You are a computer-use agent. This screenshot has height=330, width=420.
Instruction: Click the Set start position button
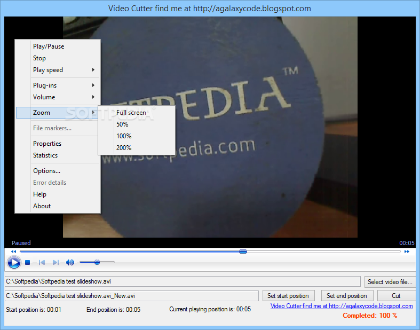[289, 296]
